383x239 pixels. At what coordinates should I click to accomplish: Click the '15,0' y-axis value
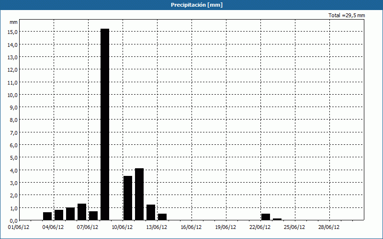tap(12, 32)
